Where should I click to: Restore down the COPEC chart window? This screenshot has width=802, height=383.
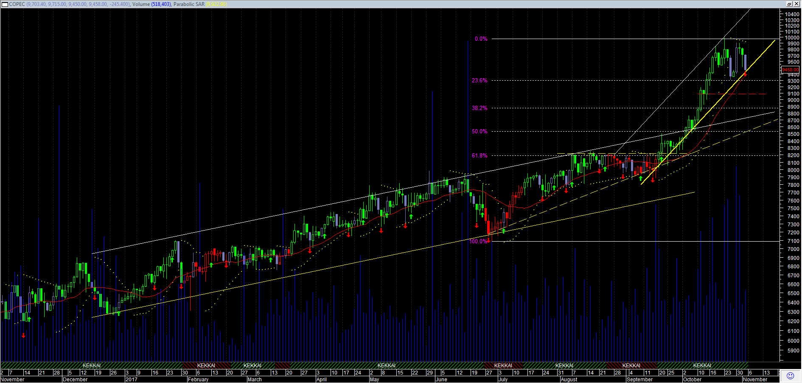pos(789,4)
